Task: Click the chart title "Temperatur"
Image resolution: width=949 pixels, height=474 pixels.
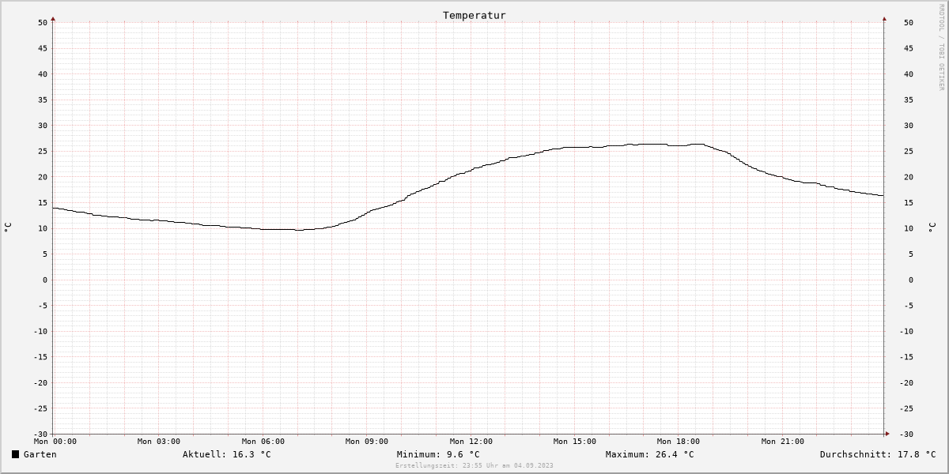Action: [475, 15]
